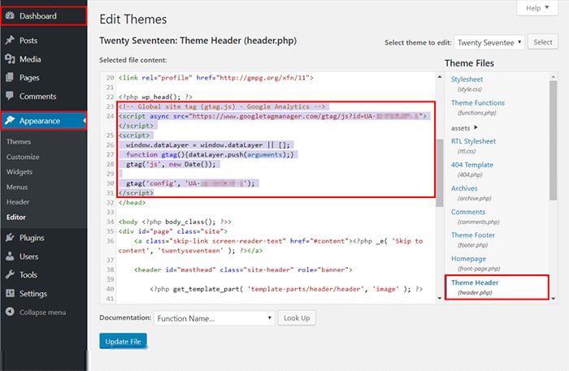569x371 pixels.
Task: Click code line with wp_head()
Action: point(155,97)
